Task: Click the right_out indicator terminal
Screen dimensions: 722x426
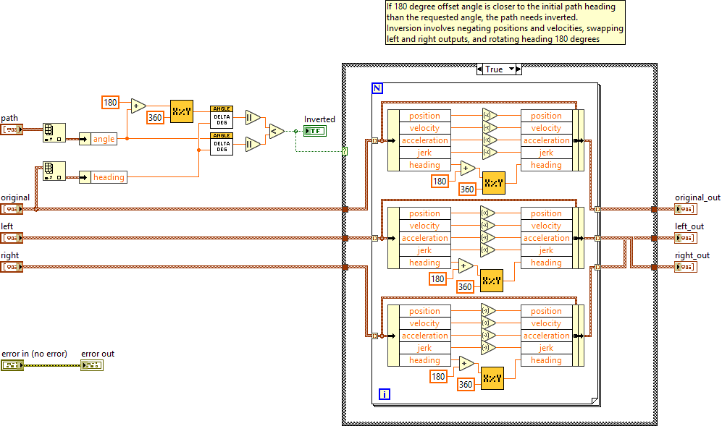Action: 685,267
